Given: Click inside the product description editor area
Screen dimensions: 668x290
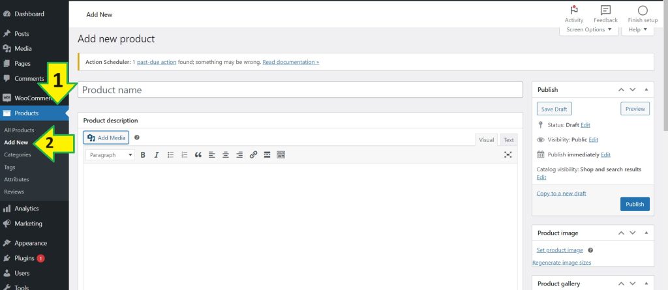Looking at the screenshot, I should [300, 225].
